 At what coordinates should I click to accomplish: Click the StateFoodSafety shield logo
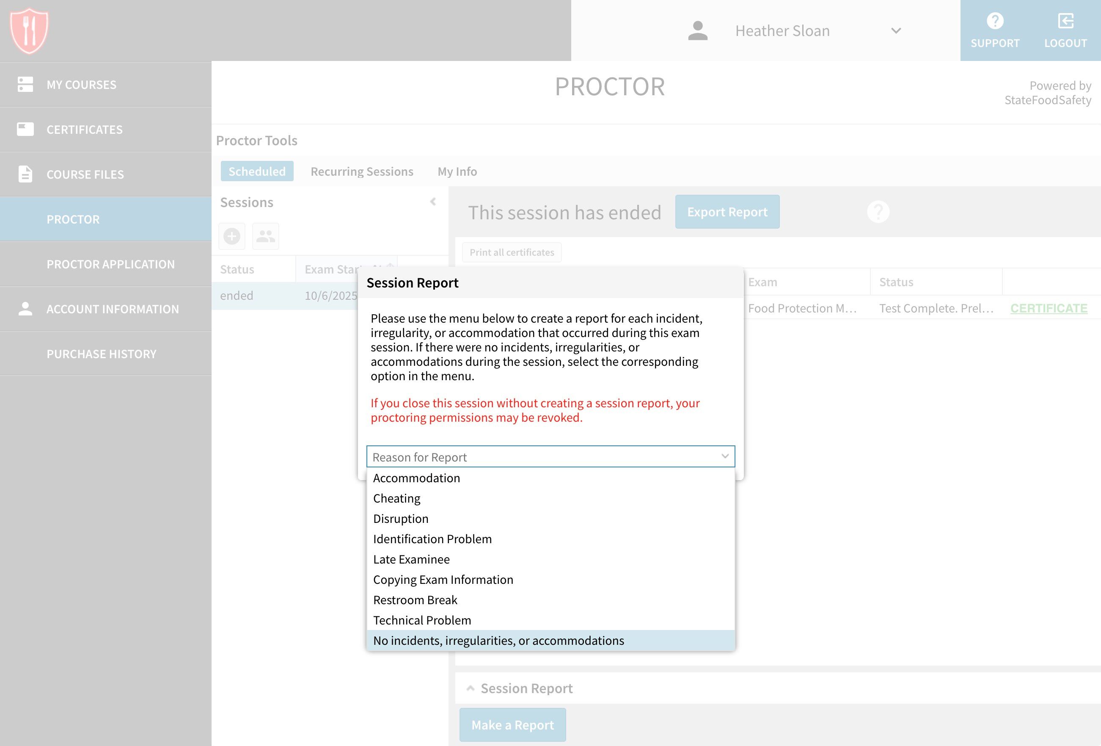click(29, 30)
